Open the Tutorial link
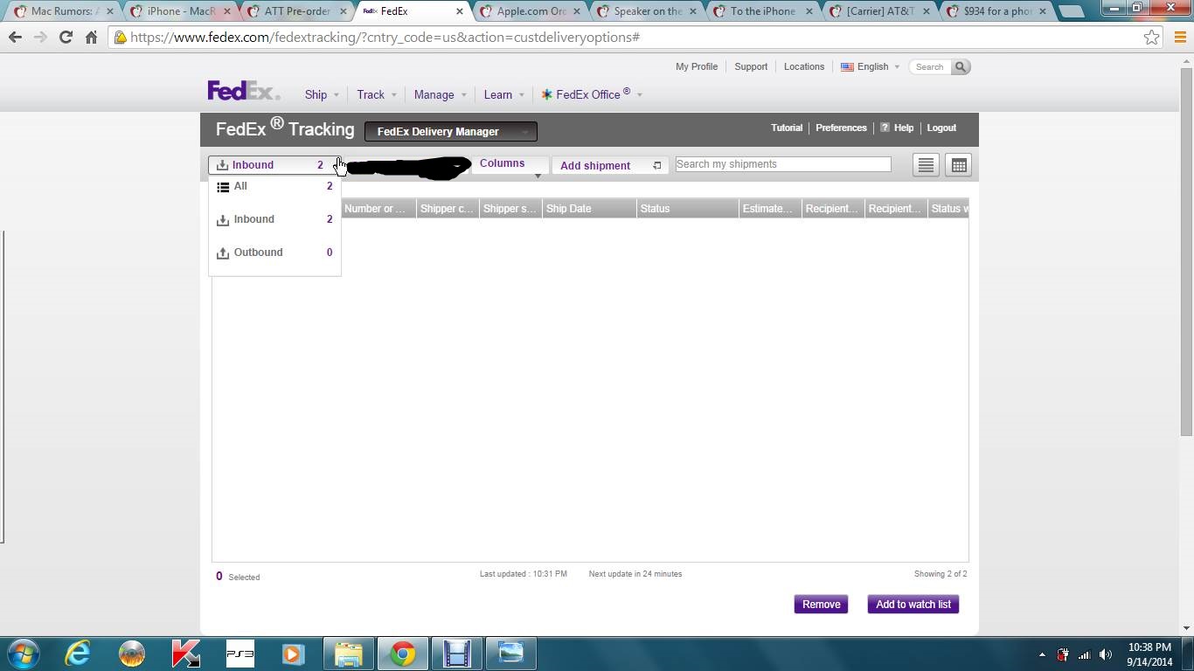Image resolution: width=1194 pixels, height=671 pixels. [787, 128]
